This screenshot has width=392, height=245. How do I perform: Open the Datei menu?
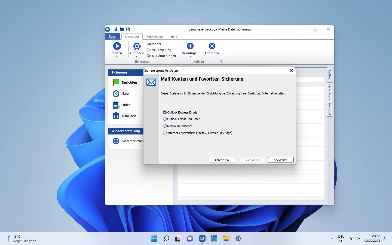click(112, 36)
